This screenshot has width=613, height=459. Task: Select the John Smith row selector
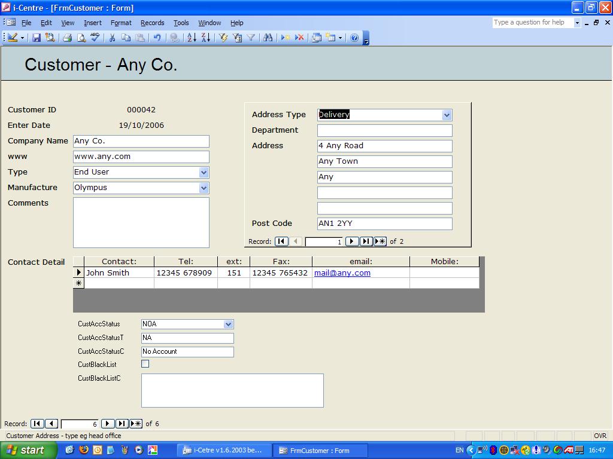pyautogui.click(x=78, y=273)
